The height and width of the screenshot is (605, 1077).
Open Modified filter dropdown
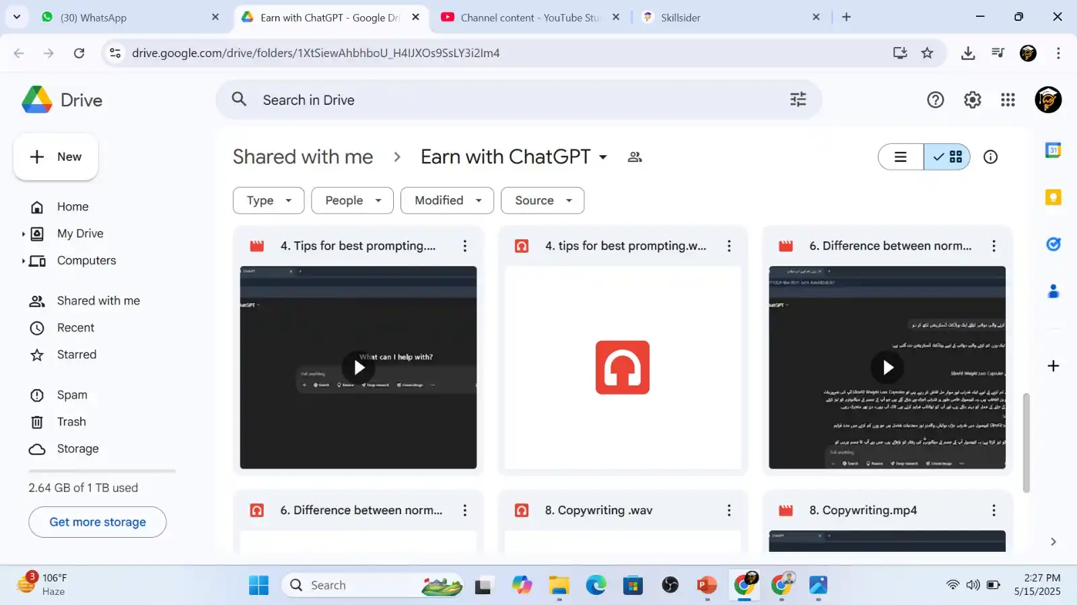(447, 200)
